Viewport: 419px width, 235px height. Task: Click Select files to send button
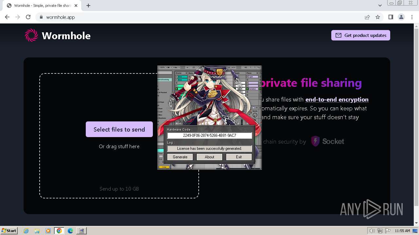[x=119, y=129]
